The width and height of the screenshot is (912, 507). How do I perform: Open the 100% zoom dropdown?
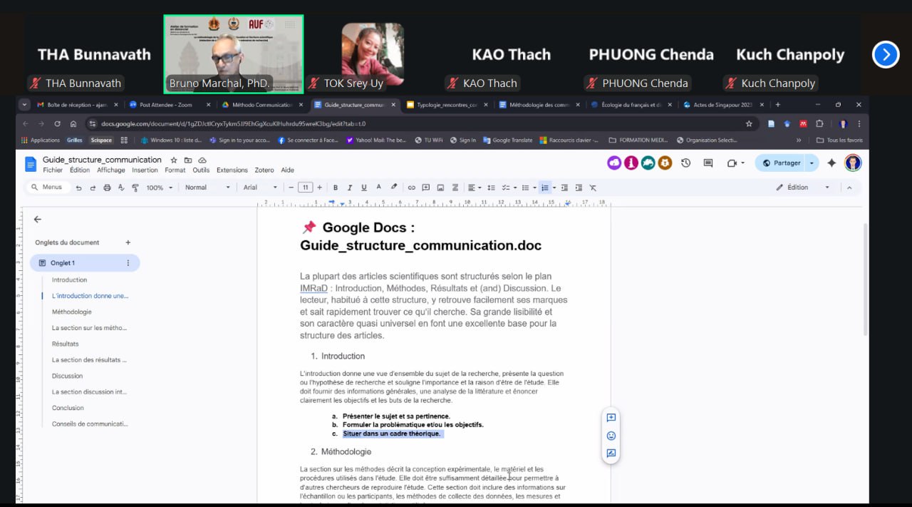tap(160, 188)
